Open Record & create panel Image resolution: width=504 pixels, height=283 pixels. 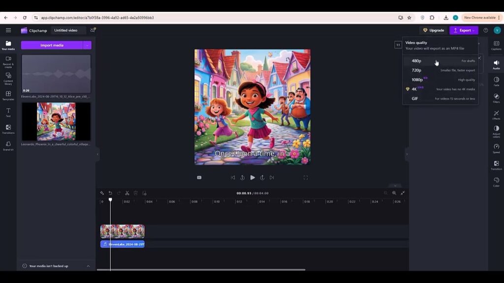tap(8, 61)
